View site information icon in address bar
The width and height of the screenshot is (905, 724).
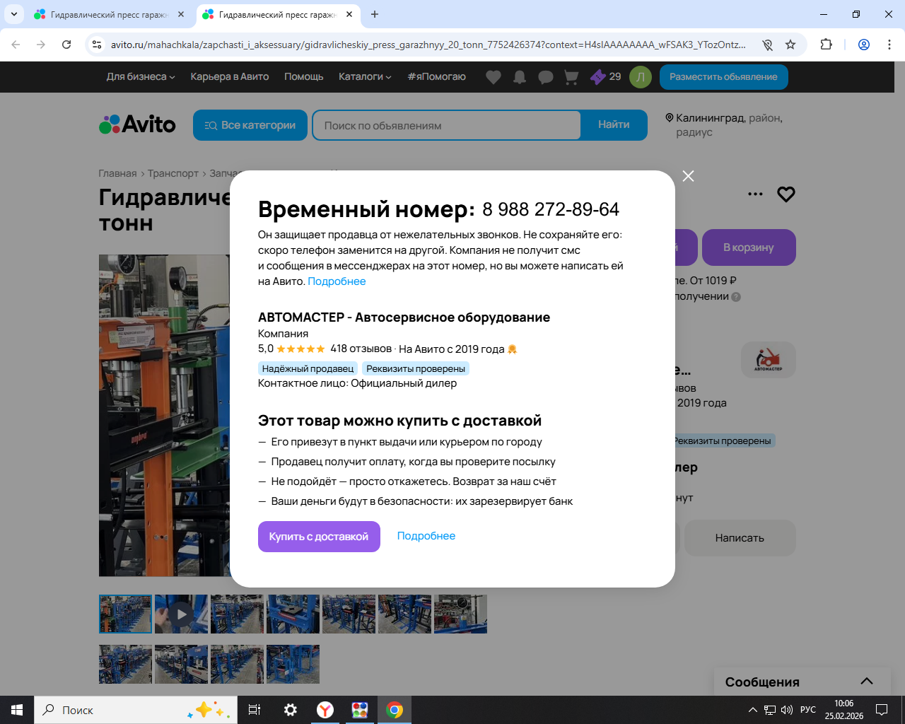click(x=97, y=45)
